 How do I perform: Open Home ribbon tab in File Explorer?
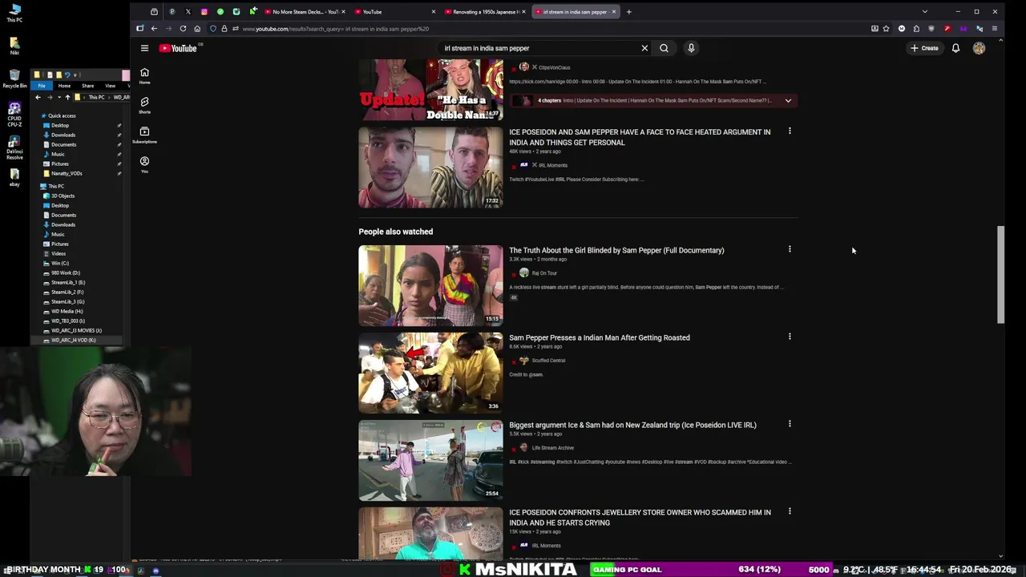coord(64,86)
